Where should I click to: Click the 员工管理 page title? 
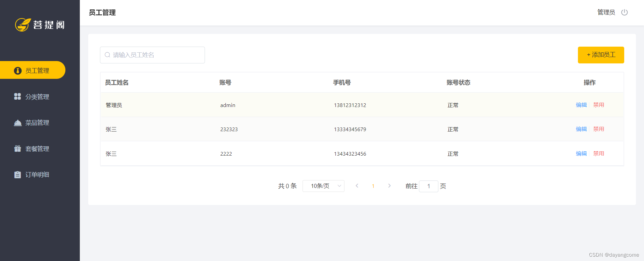pos(102,12)
